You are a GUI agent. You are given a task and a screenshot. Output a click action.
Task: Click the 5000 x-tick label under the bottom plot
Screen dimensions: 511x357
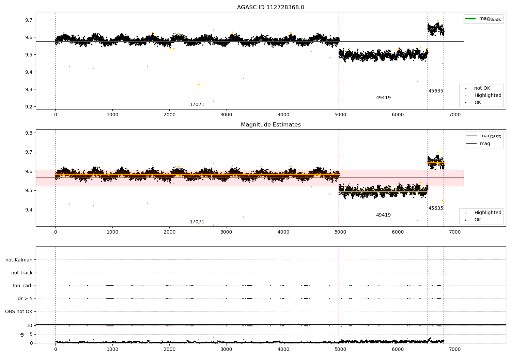(341, 350)
